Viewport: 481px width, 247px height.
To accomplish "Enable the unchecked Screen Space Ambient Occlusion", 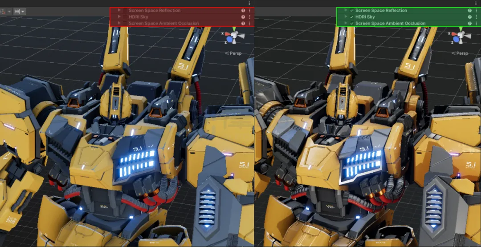I will pos(125,23).
